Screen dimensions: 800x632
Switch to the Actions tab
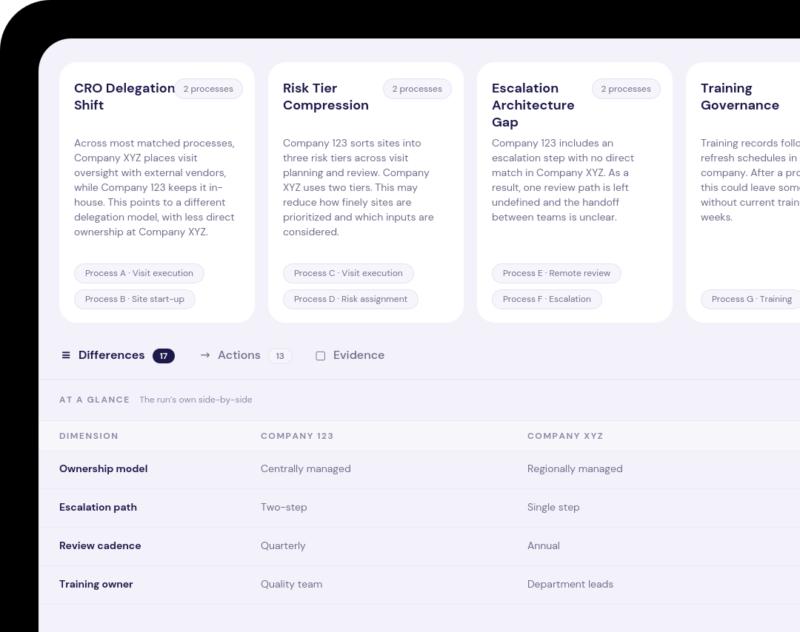pyautogui.click(x=246, y=355)
